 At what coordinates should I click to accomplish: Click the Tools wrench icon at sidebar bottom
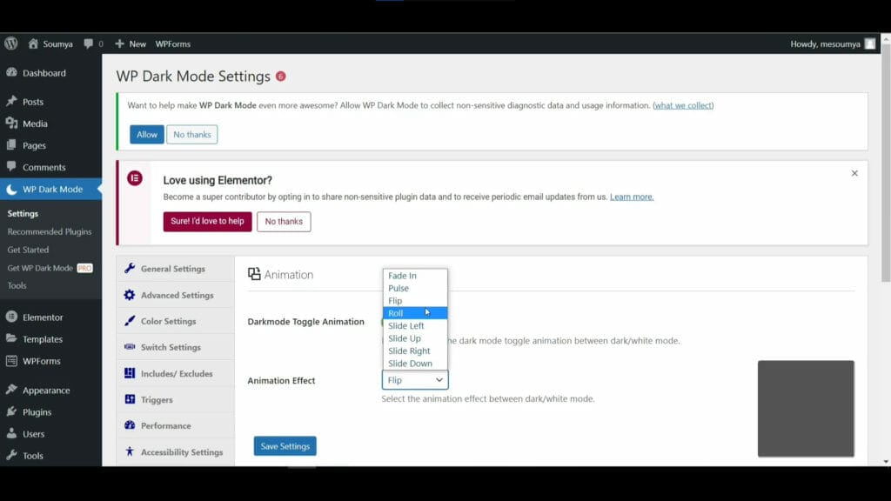12,455
